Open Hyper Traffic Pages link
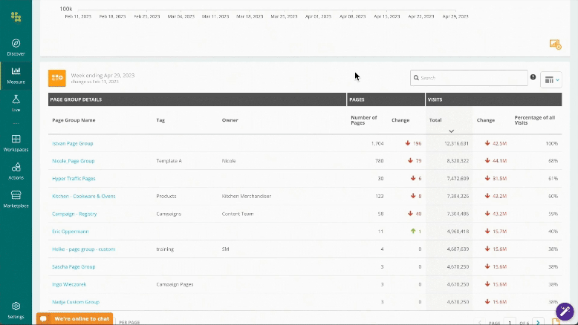 pyautogui.click(x=74, y=179)
